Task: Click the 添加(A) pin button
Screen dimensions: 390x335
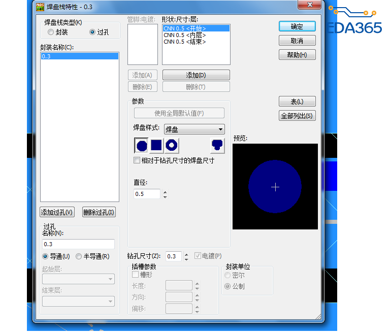Action: (x=143, y=75)
